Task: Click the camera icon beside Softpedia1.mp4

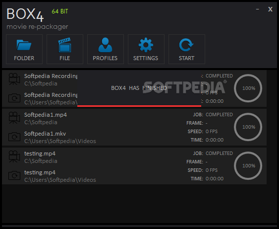Action: [14, 118]
